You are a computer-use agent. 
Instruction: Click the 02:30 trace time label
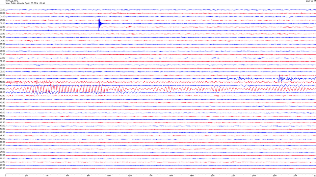pos(2,27)
